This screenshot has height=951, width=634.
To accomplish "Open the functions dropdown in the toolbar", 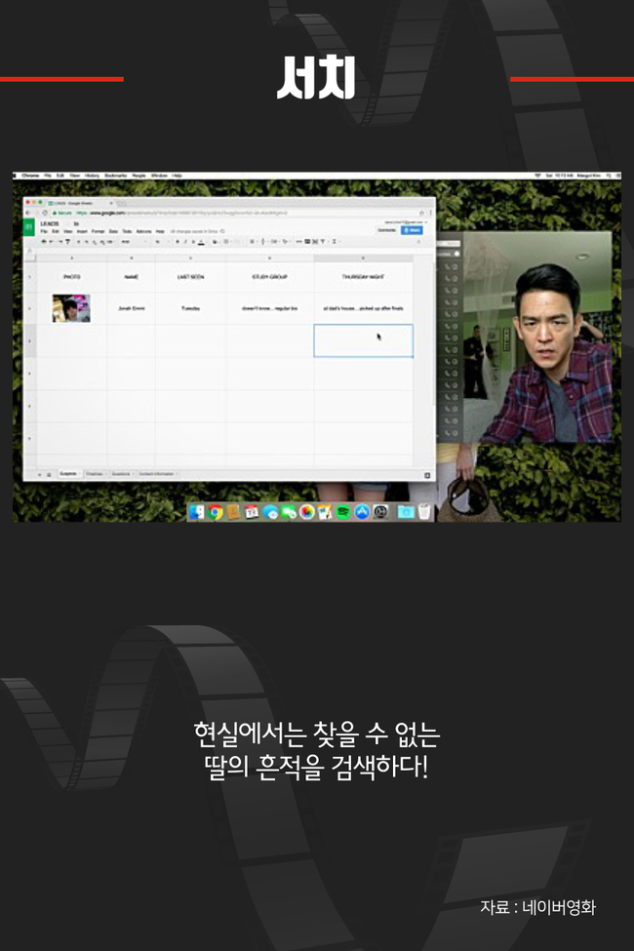I will (x=335, y=241).
